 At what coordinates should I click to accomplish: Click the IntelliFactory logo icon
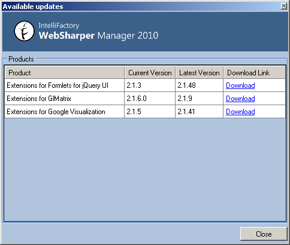(x=25, y=31)
